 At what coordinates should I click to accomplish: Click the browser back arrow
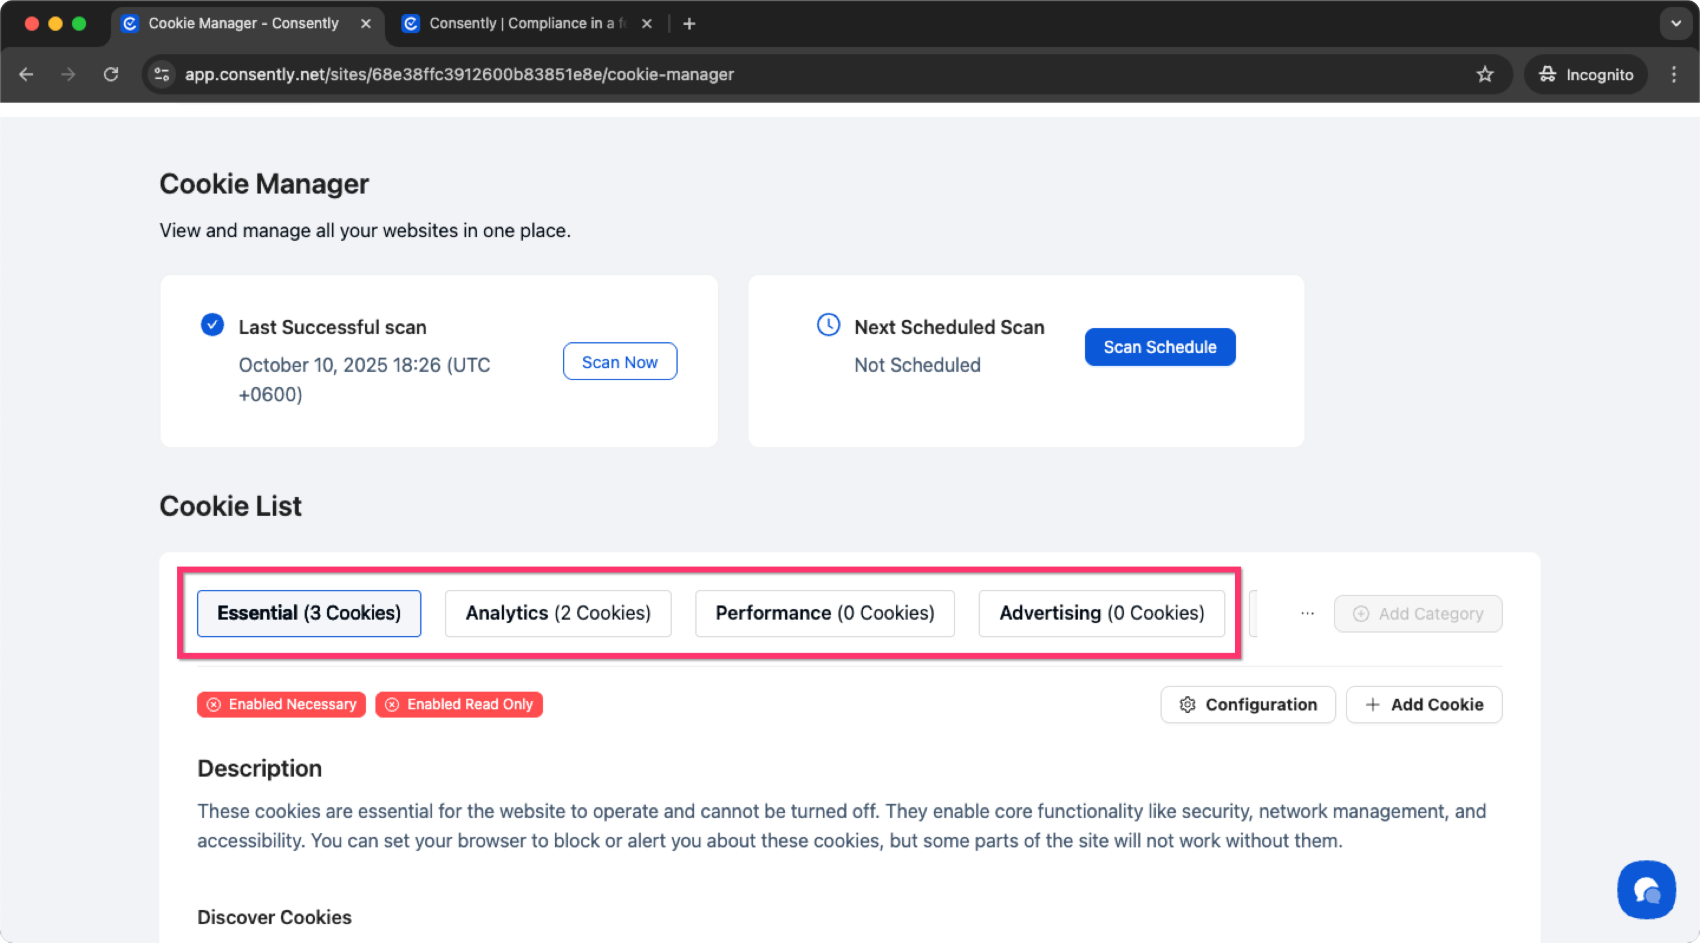point(27,74)
